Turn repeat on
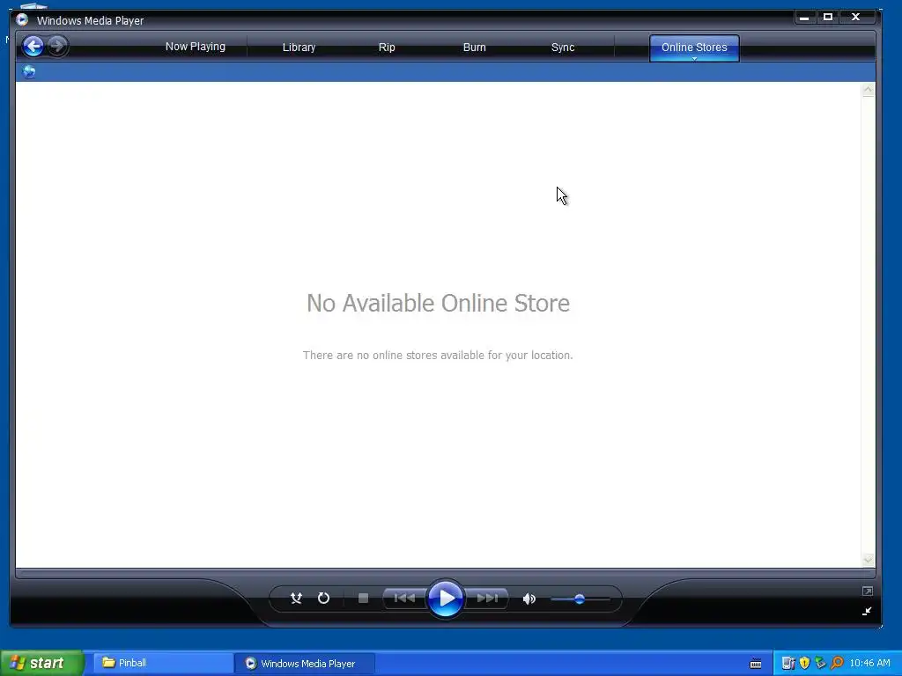The height and width of the screenshot is (676, 902). pyautogui.click(x=324, y=599)
